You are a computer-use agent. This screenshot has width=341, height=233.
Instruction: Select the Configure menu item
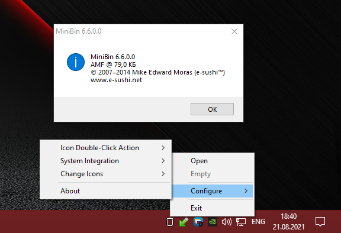pyautogui.click(x=212, y=191)
